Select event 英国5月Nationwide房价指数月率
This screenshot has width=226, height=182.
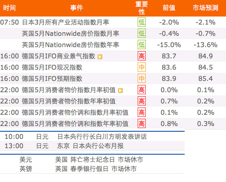coord(71,33)
